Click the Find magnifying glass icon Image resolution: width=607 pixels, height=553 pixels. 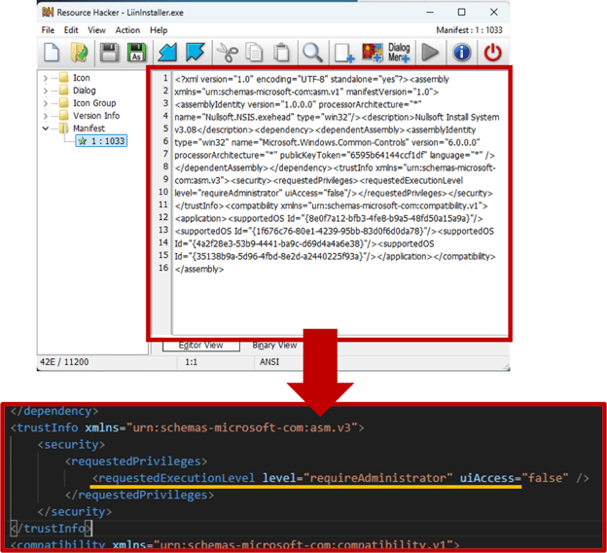(x=311, y=53)
